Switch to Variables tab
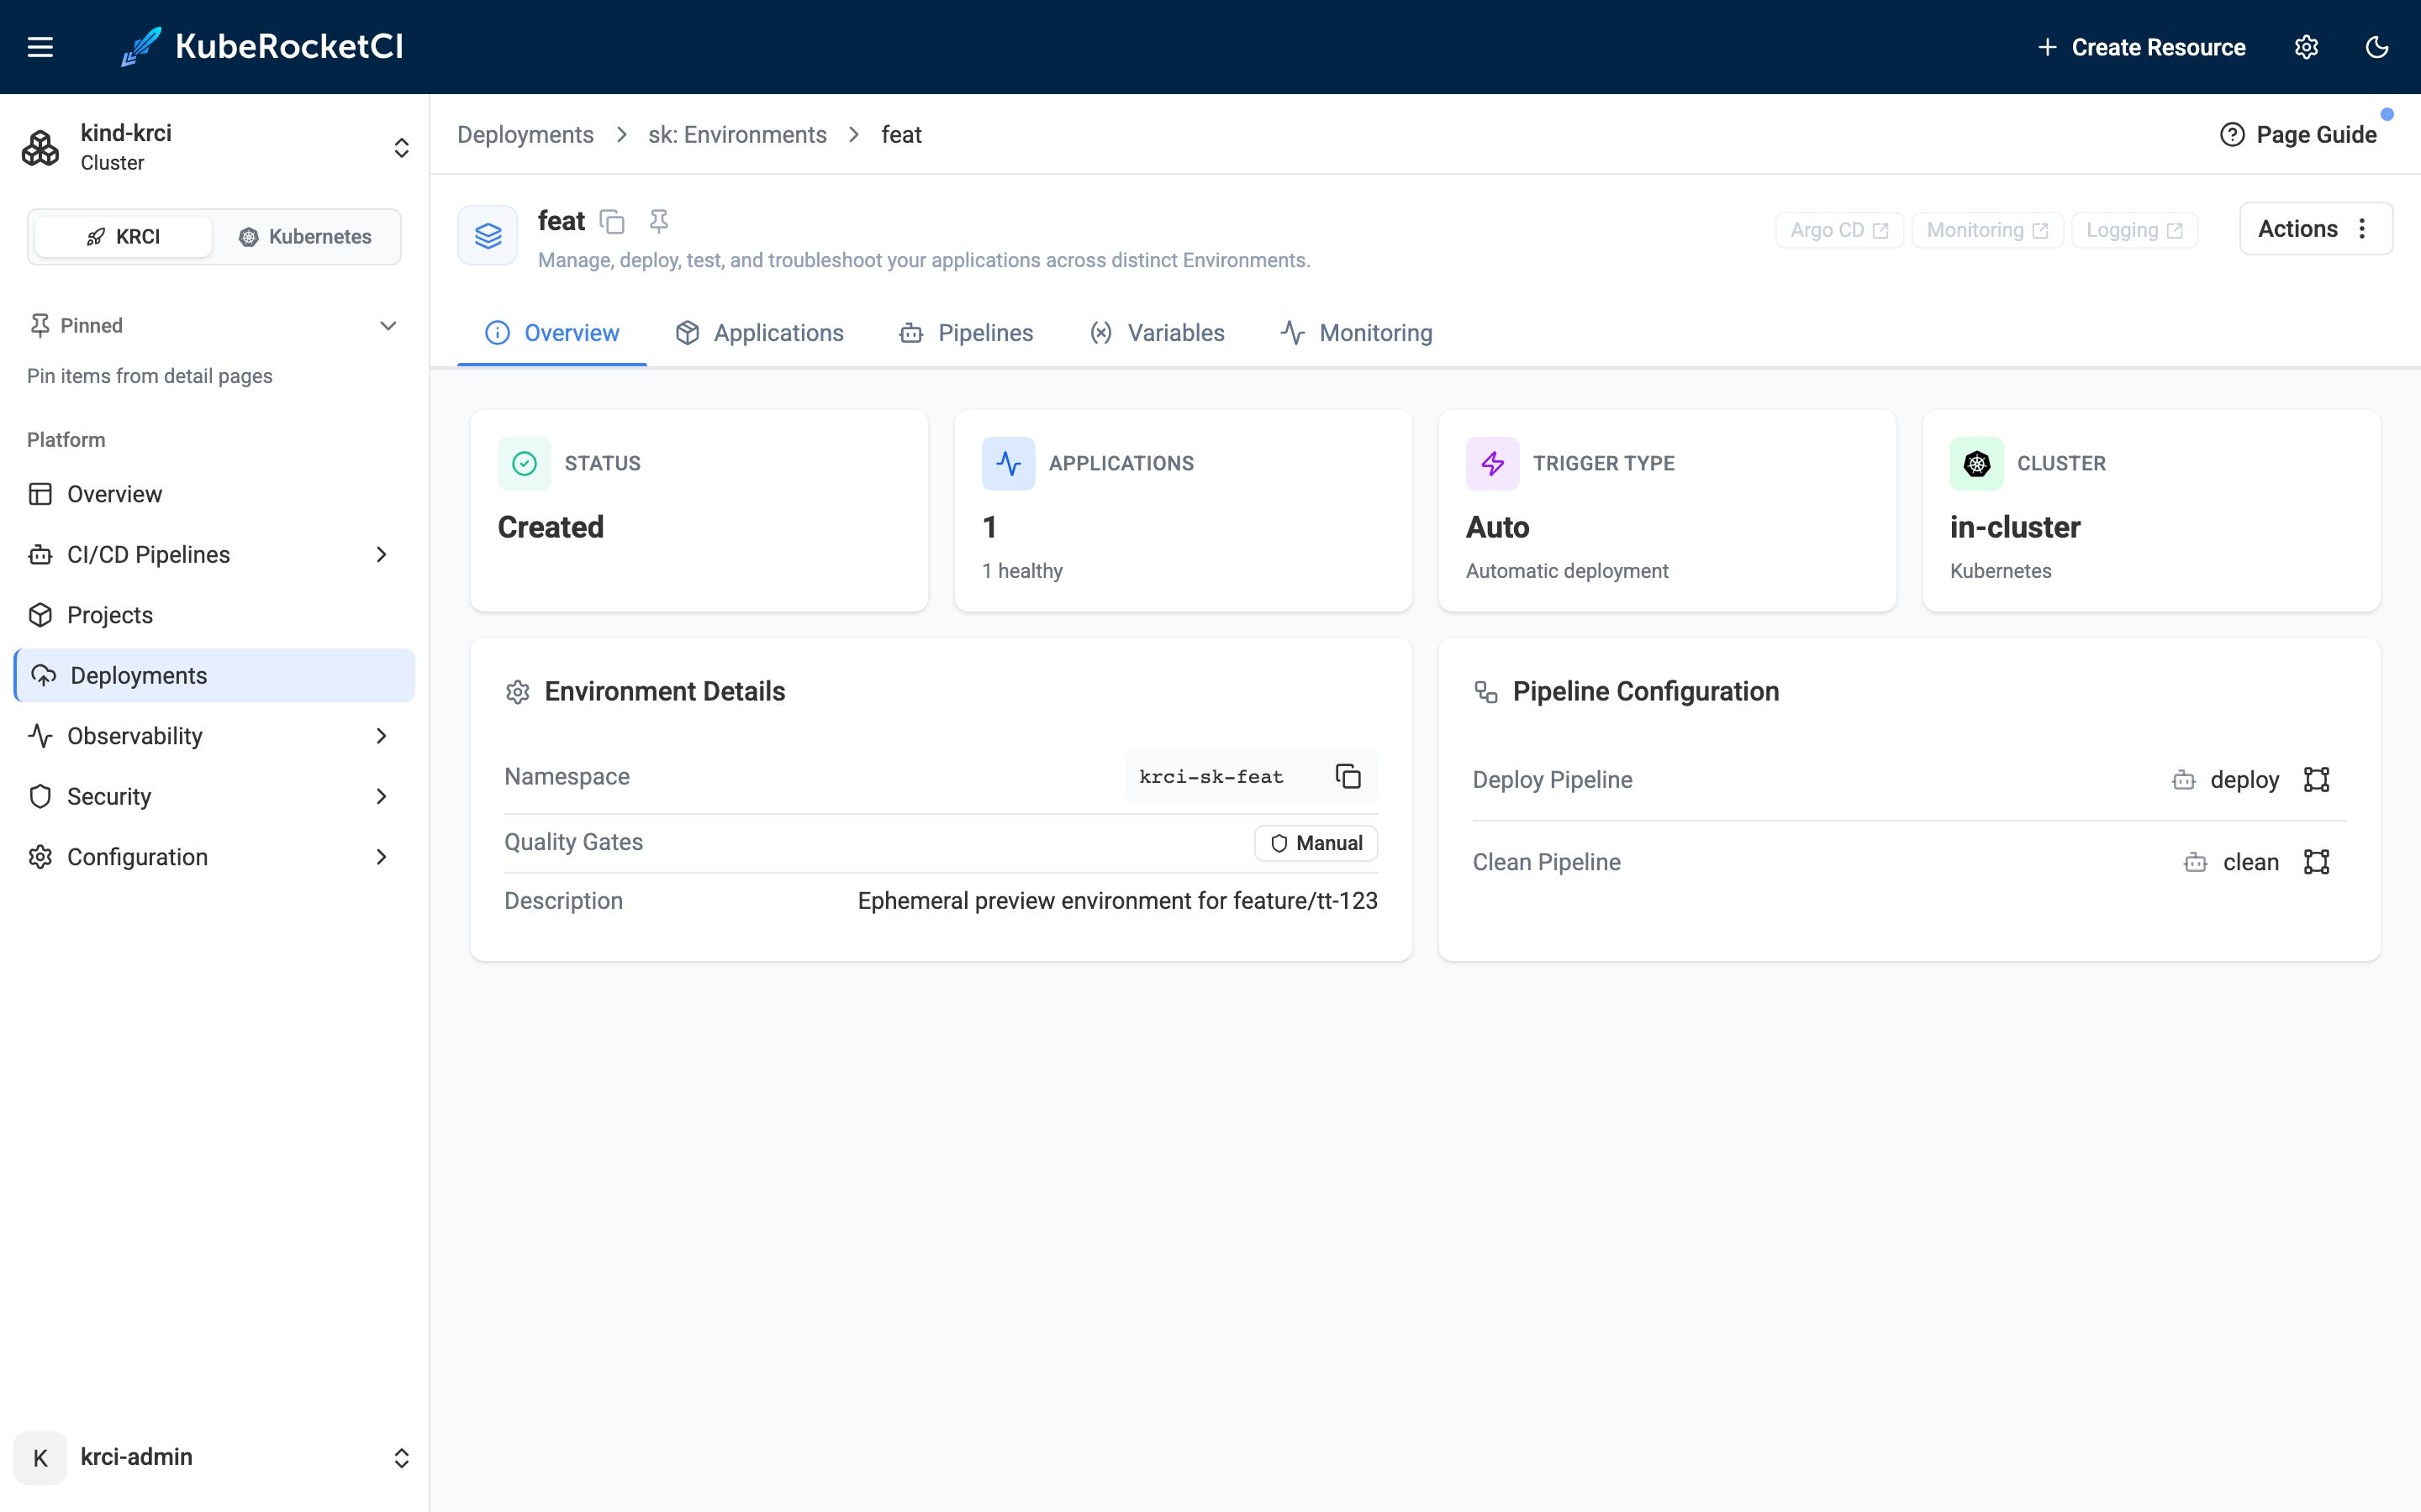 1157,333
